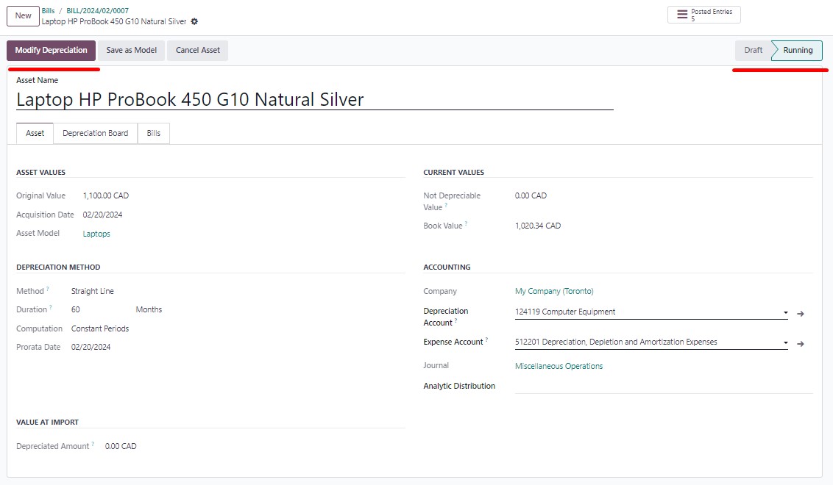833x485 pixels.
Task: Open Miscellaneous Operations journal link
Action: (559, 366)
